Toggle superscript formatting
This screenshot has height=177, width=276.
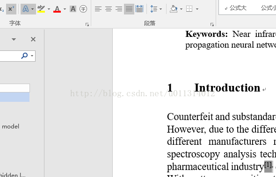pyautogui.click(x=11, y=9)
